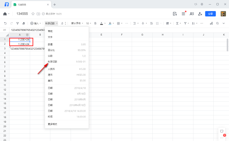Choose 人民币 currency format

(x=67, y=69)
